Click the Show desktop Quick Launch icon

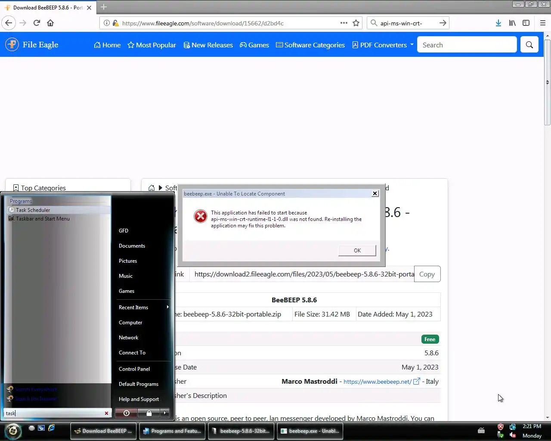[x=31, y=428]
